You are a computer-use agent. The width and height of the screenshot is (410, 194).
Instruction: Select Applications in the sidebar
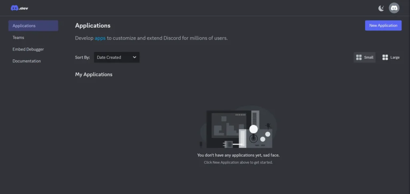point(33,26)
